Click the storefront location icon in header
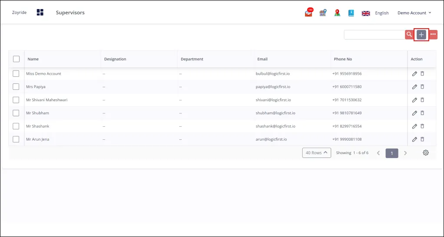This screenshot has width=444, height=237. [323, 13]
